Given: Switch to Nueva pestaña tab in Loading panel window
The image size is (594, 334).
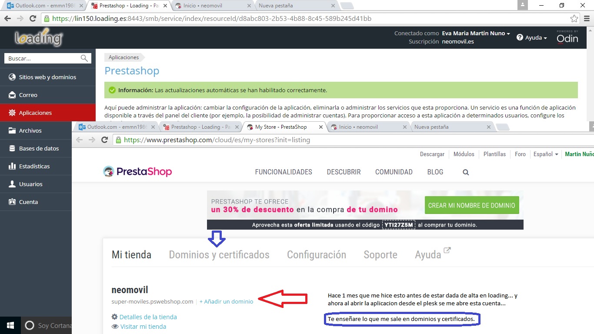Looking at the screenshot, I should click(296, 6).
